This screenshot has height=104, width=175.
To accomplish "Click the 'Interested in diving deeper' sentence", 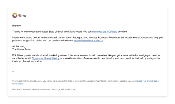I will pyautogui.click(x=26, y=38).
